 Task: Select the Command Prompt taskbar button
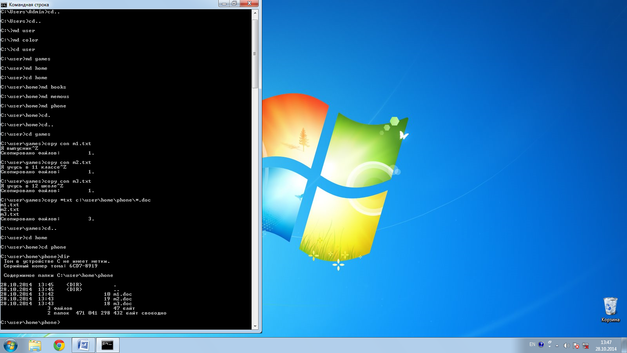pyautogui.click(x=107, y=346)
